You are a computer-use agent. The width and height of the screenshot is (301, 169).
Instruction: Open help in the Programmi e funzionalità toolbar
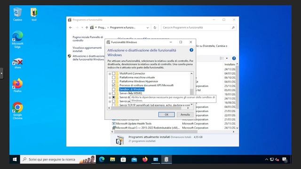pos(234,58)
